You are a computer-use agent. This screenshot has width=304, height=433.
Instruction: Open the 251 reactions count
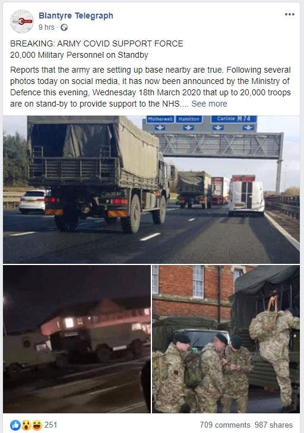point(50,425)
